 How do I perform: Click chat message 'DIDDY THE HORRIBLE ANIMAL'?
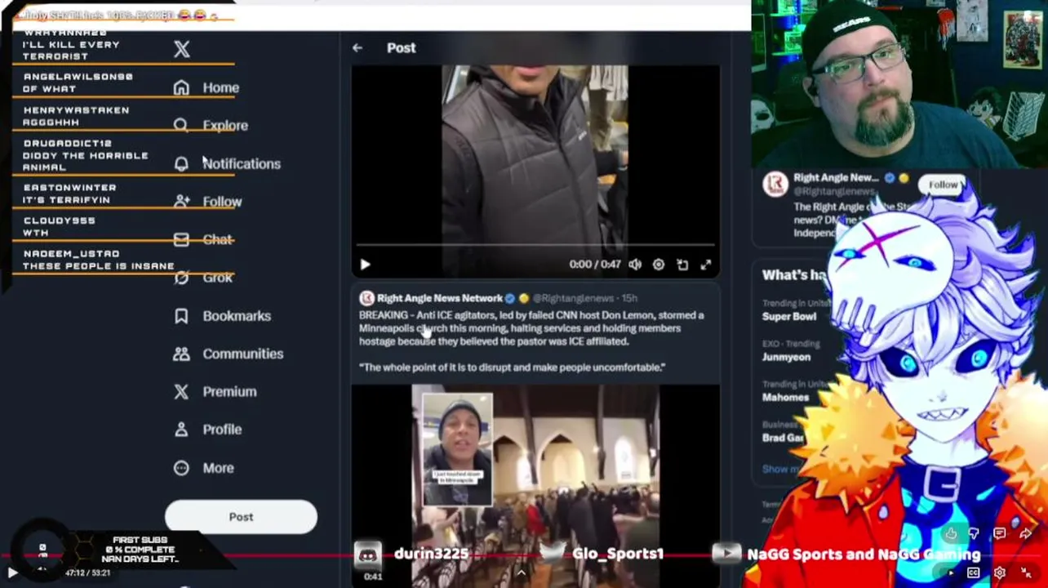point(85,161)
